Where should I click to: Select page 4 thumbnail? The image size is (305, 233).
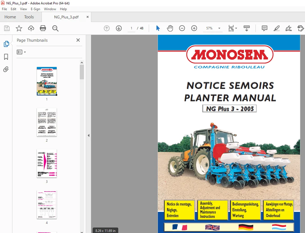click(x=47, y=205)
